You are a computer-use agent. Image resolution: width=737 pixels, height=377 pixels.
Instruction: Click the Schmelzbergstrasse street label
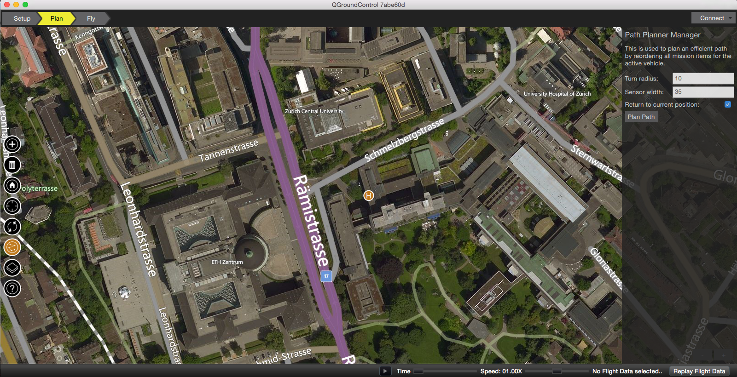404,139
